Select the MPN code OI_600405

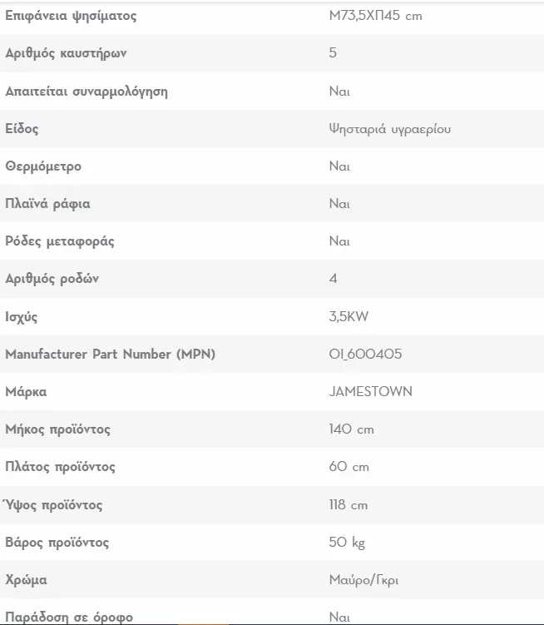click(365, 354)
